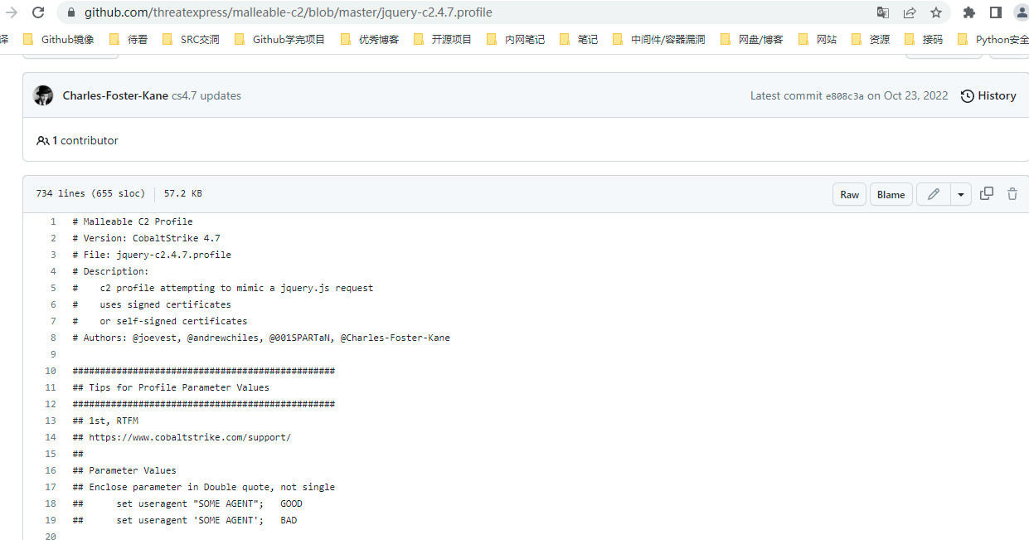Bookmark this page with the star icon
1029x540 pixels.
pyautogui.click(x=936, y=12)
